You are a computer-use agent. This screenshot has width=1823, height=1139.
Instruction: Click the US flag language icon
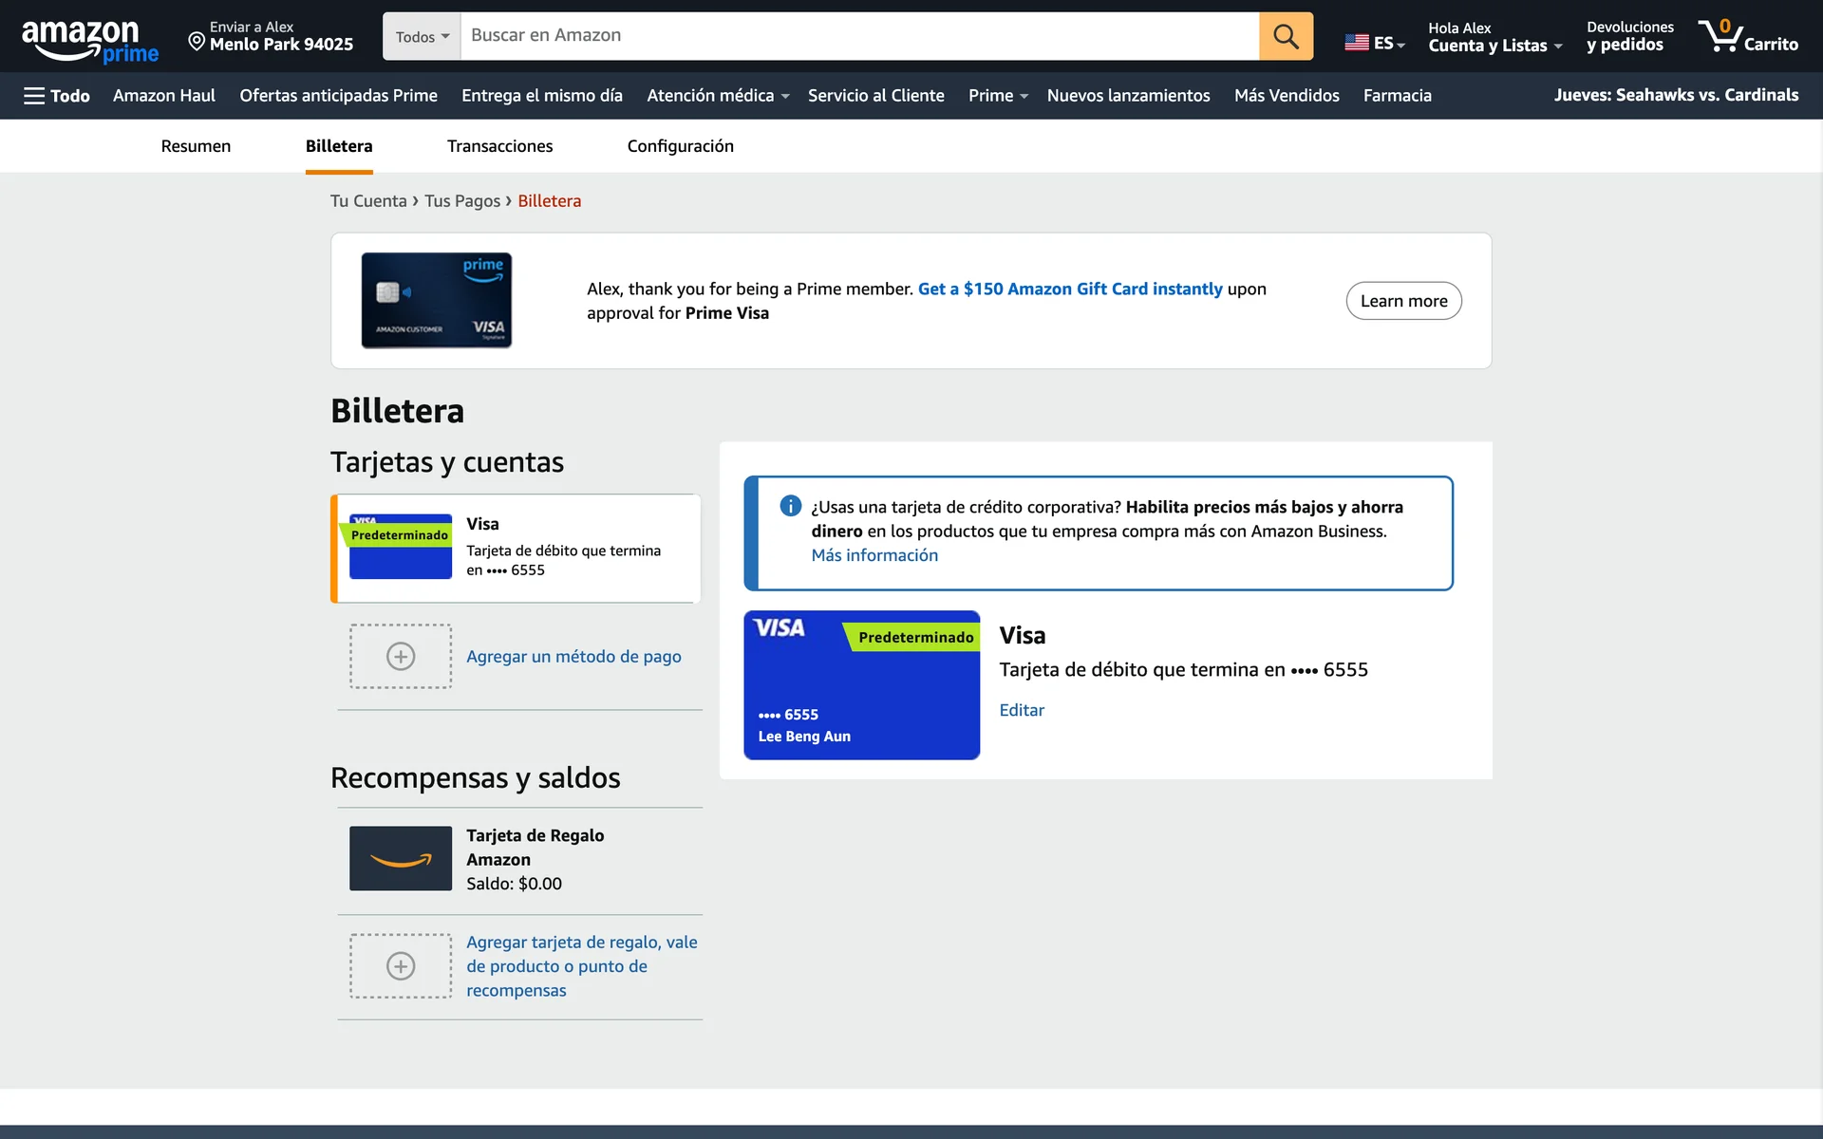point(1357,43)
